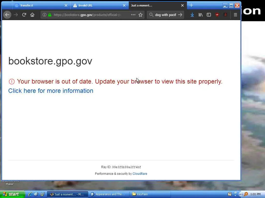Click the forward arrow navigation button

pyautogui.click(x=16, y=15)
